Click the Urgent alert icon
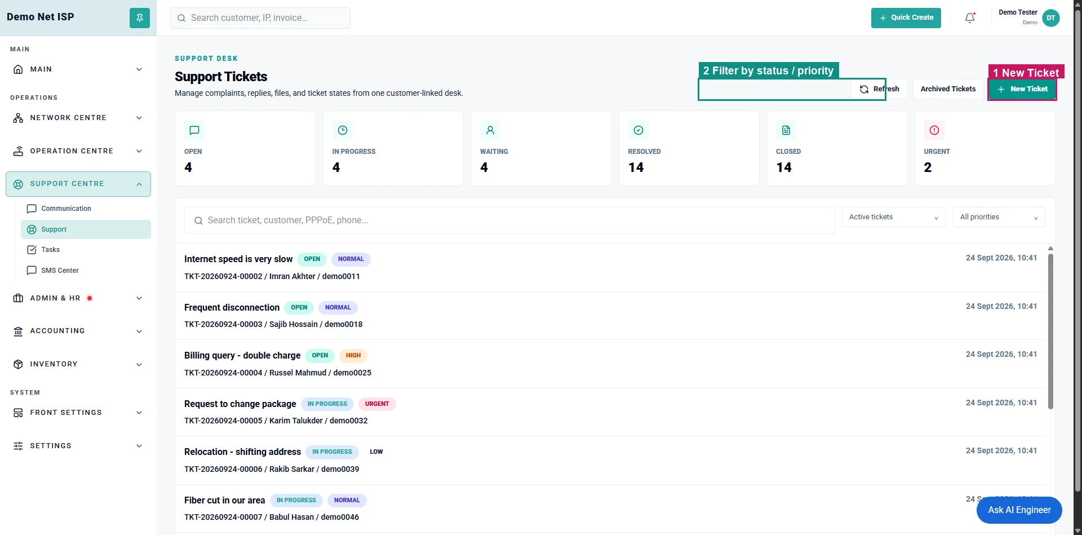Image resolution: width=1082 pixels, height=535 pixels. coord(934,130)
